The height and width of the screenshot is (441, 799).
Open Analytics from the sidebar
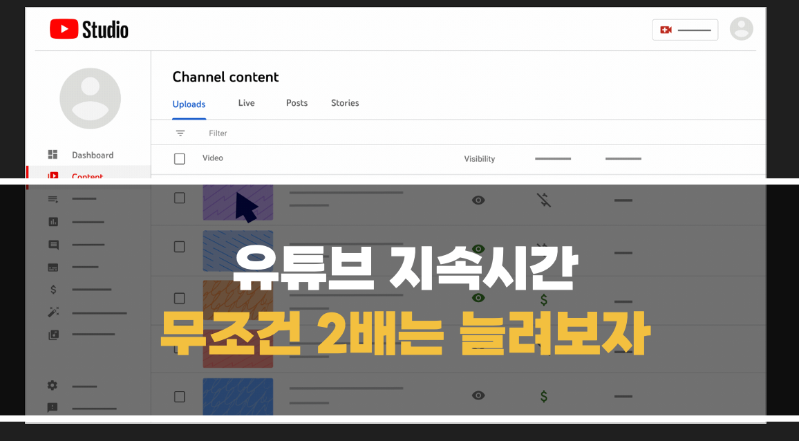coord(53,222)
